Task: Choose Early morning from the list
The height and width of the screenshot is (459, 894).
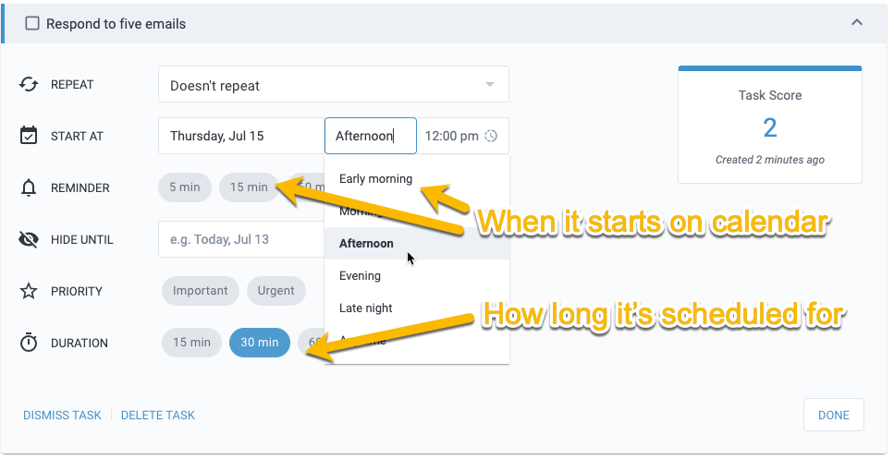Action: point(375,179)
